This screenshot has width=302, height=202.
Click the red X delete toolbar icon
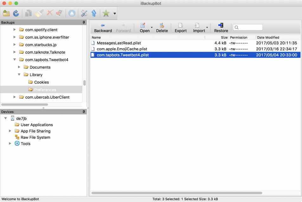pyautogui.click(x=49, y=13)
